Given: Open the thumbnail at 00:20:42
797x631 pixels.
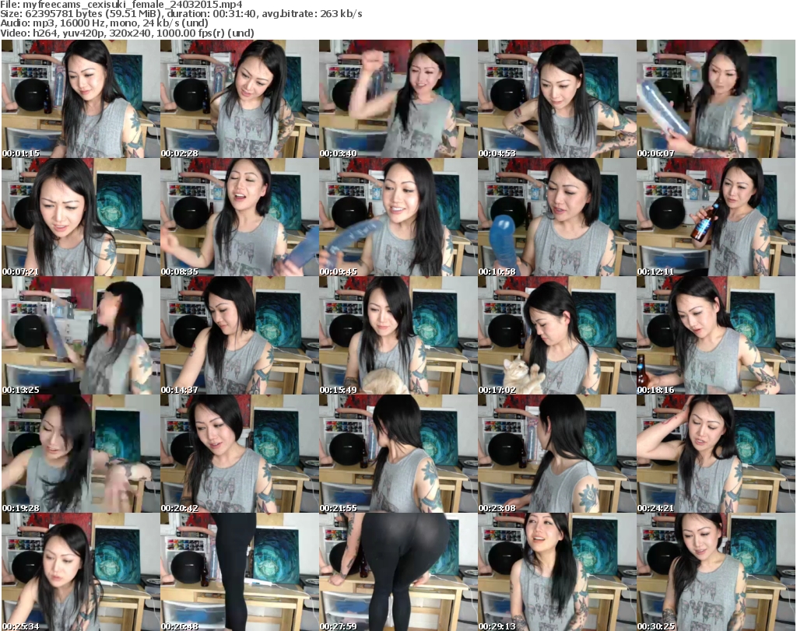Looking at the screenshot, I should click(239, 454).
